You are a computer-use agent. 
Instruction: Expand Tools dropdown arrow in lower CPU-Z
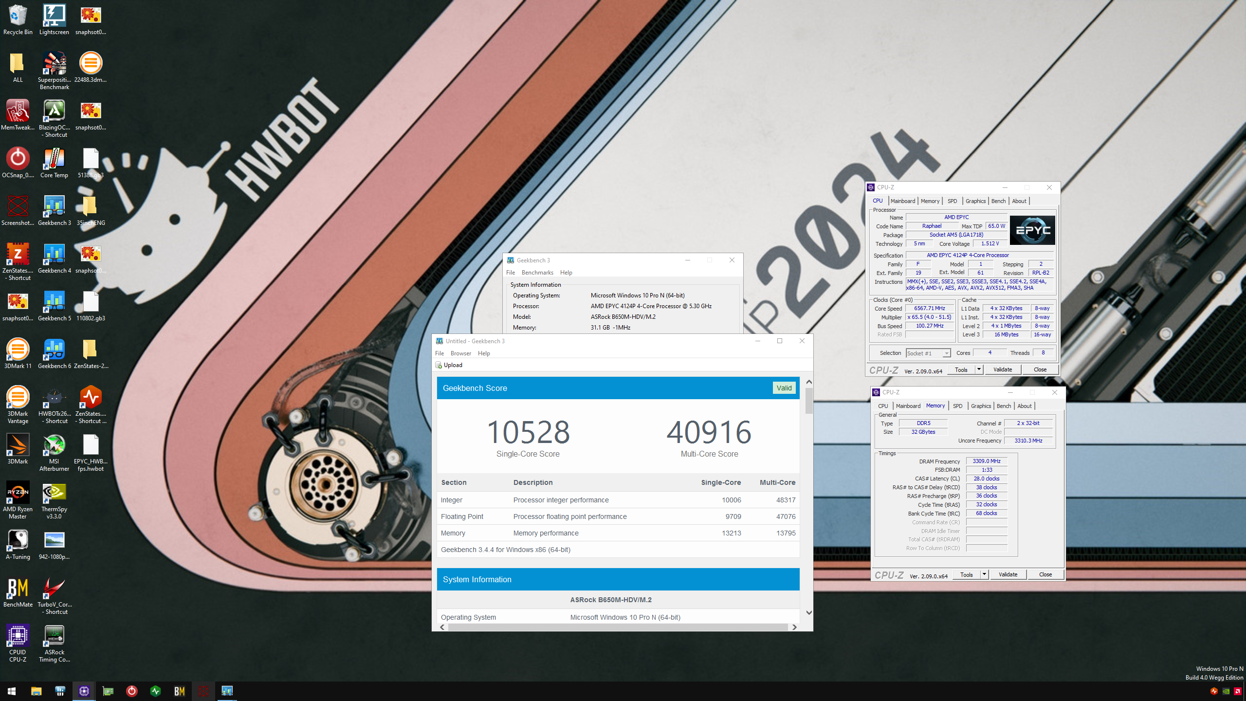(x=984, y=574)
